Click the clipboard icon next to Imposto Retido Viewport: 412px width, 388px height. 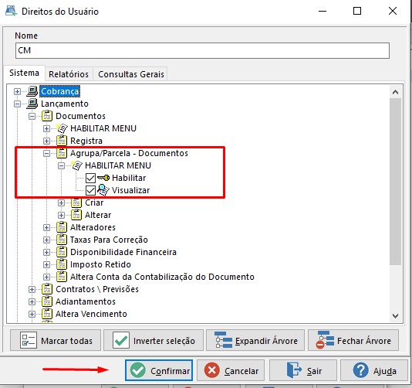tap(62, 264)
